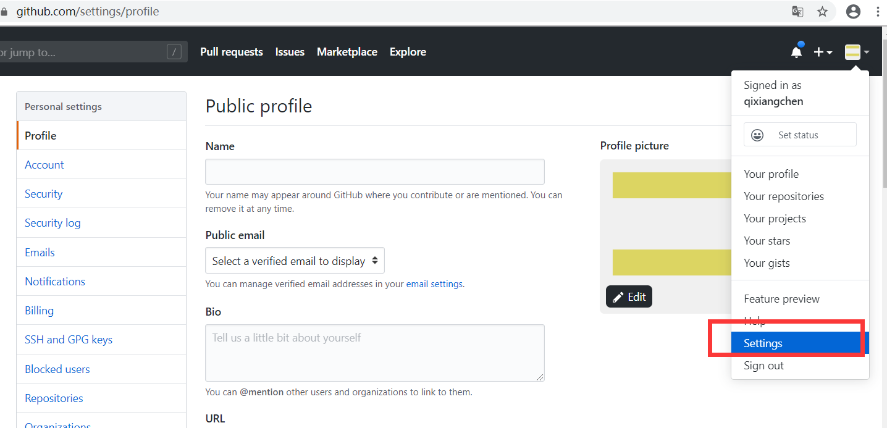
Task: Click the profile picture thumbnail
Action: 666,236
